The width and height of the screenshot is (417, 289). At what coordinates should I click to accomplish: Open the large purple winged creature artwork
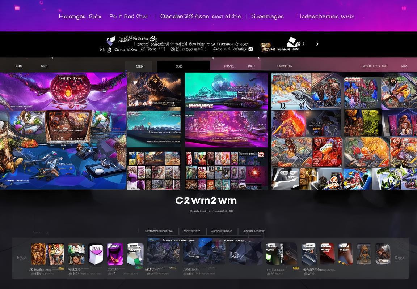[63, 91]
